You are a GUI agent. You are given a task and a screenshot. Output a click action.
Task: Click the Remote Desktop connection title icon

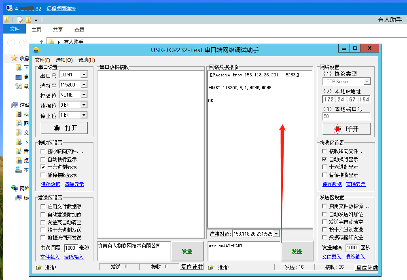[x=9, y=8]
